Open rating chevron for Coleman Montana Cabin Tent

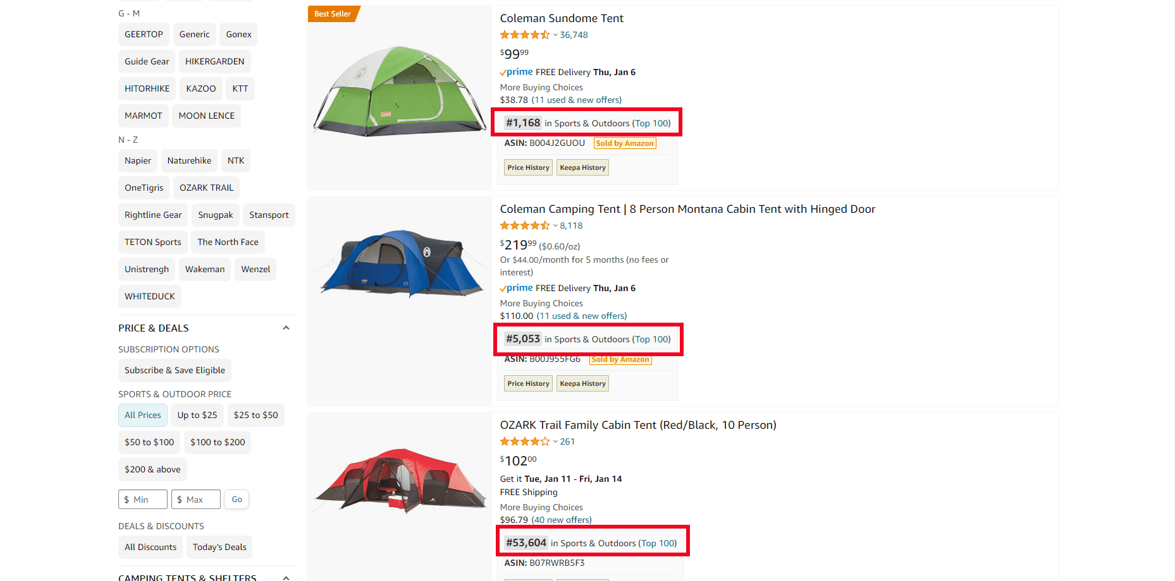click(555, 225)
